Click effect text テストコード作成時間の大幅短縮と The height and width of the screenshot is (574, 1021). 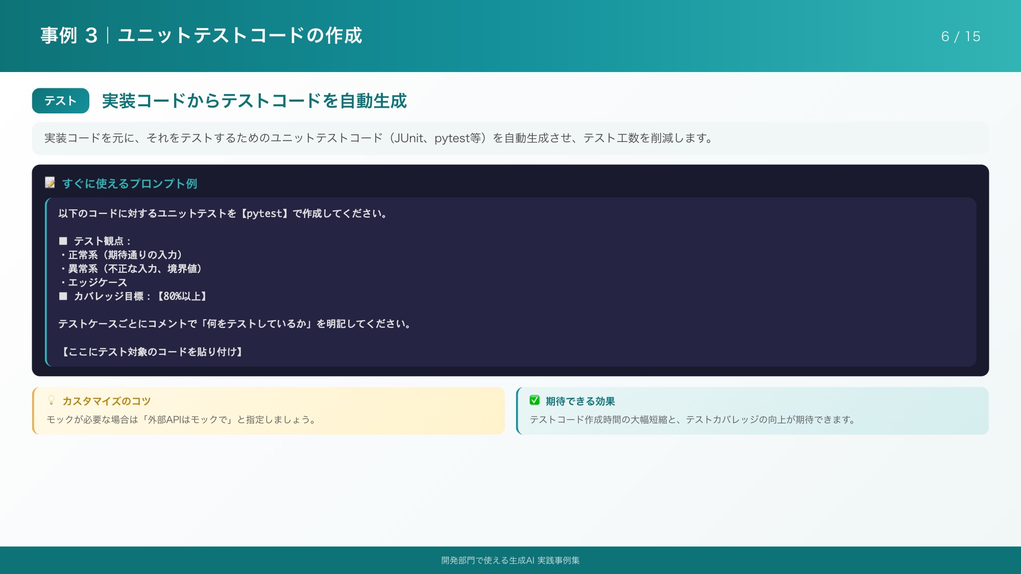[x=693, y=420]
